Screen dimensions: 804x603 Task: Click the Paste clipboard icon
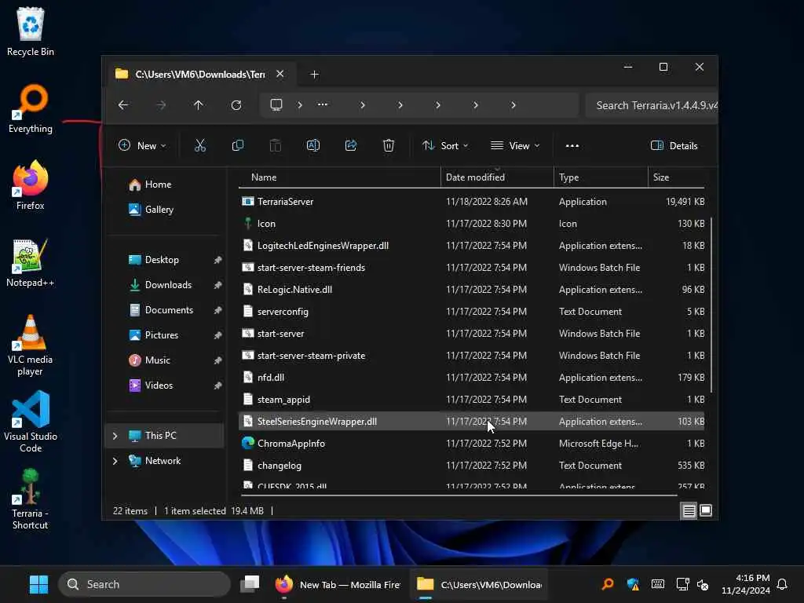click(x=276, y=145)
